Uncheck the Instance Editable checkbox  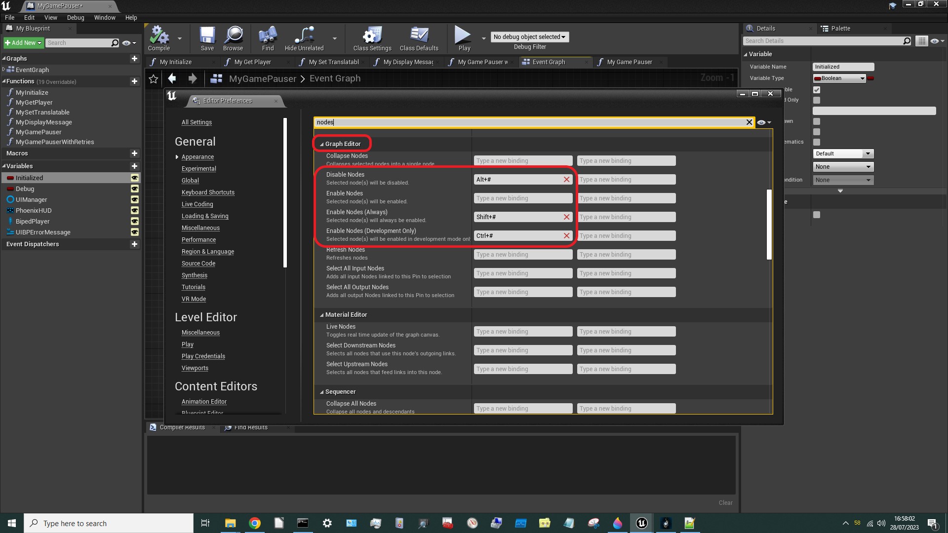coord(817,90)
